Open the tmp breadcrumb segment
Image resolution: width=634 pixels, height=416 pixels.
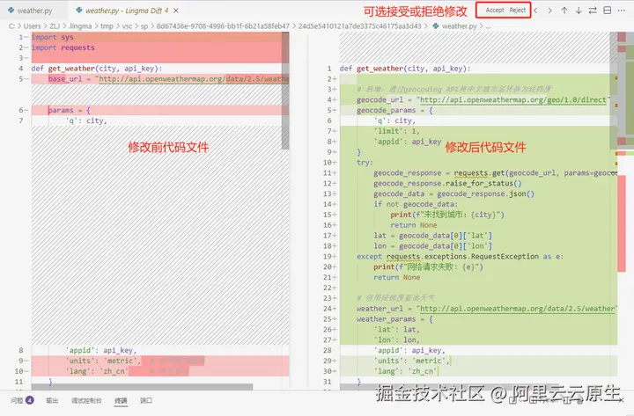pyautogui.click(x=107, y=26)
